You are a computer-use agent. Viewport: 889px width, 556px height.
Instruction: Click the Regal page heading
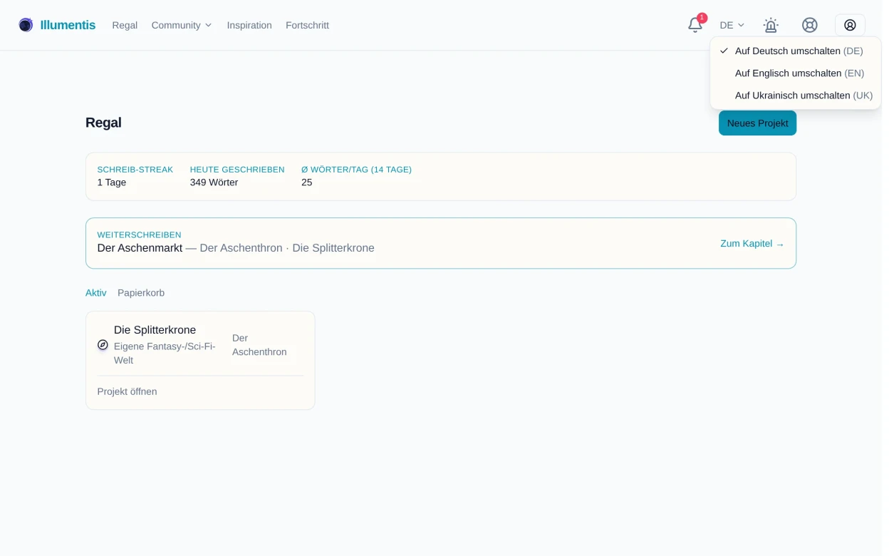103,123
